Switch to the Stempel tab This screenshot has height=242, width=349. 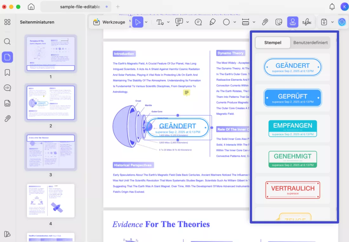click(273, 43)
